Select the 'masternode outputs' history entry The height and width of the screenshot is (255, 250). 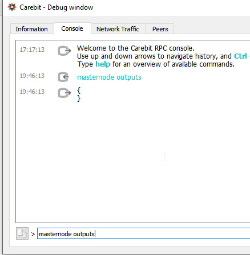click(109, 77)
